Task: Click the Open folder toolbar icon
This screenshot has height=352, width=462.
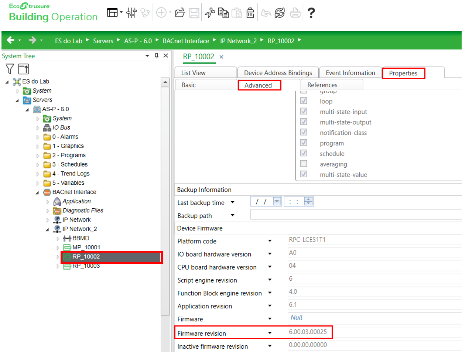Action: click(x=180, y=13)
